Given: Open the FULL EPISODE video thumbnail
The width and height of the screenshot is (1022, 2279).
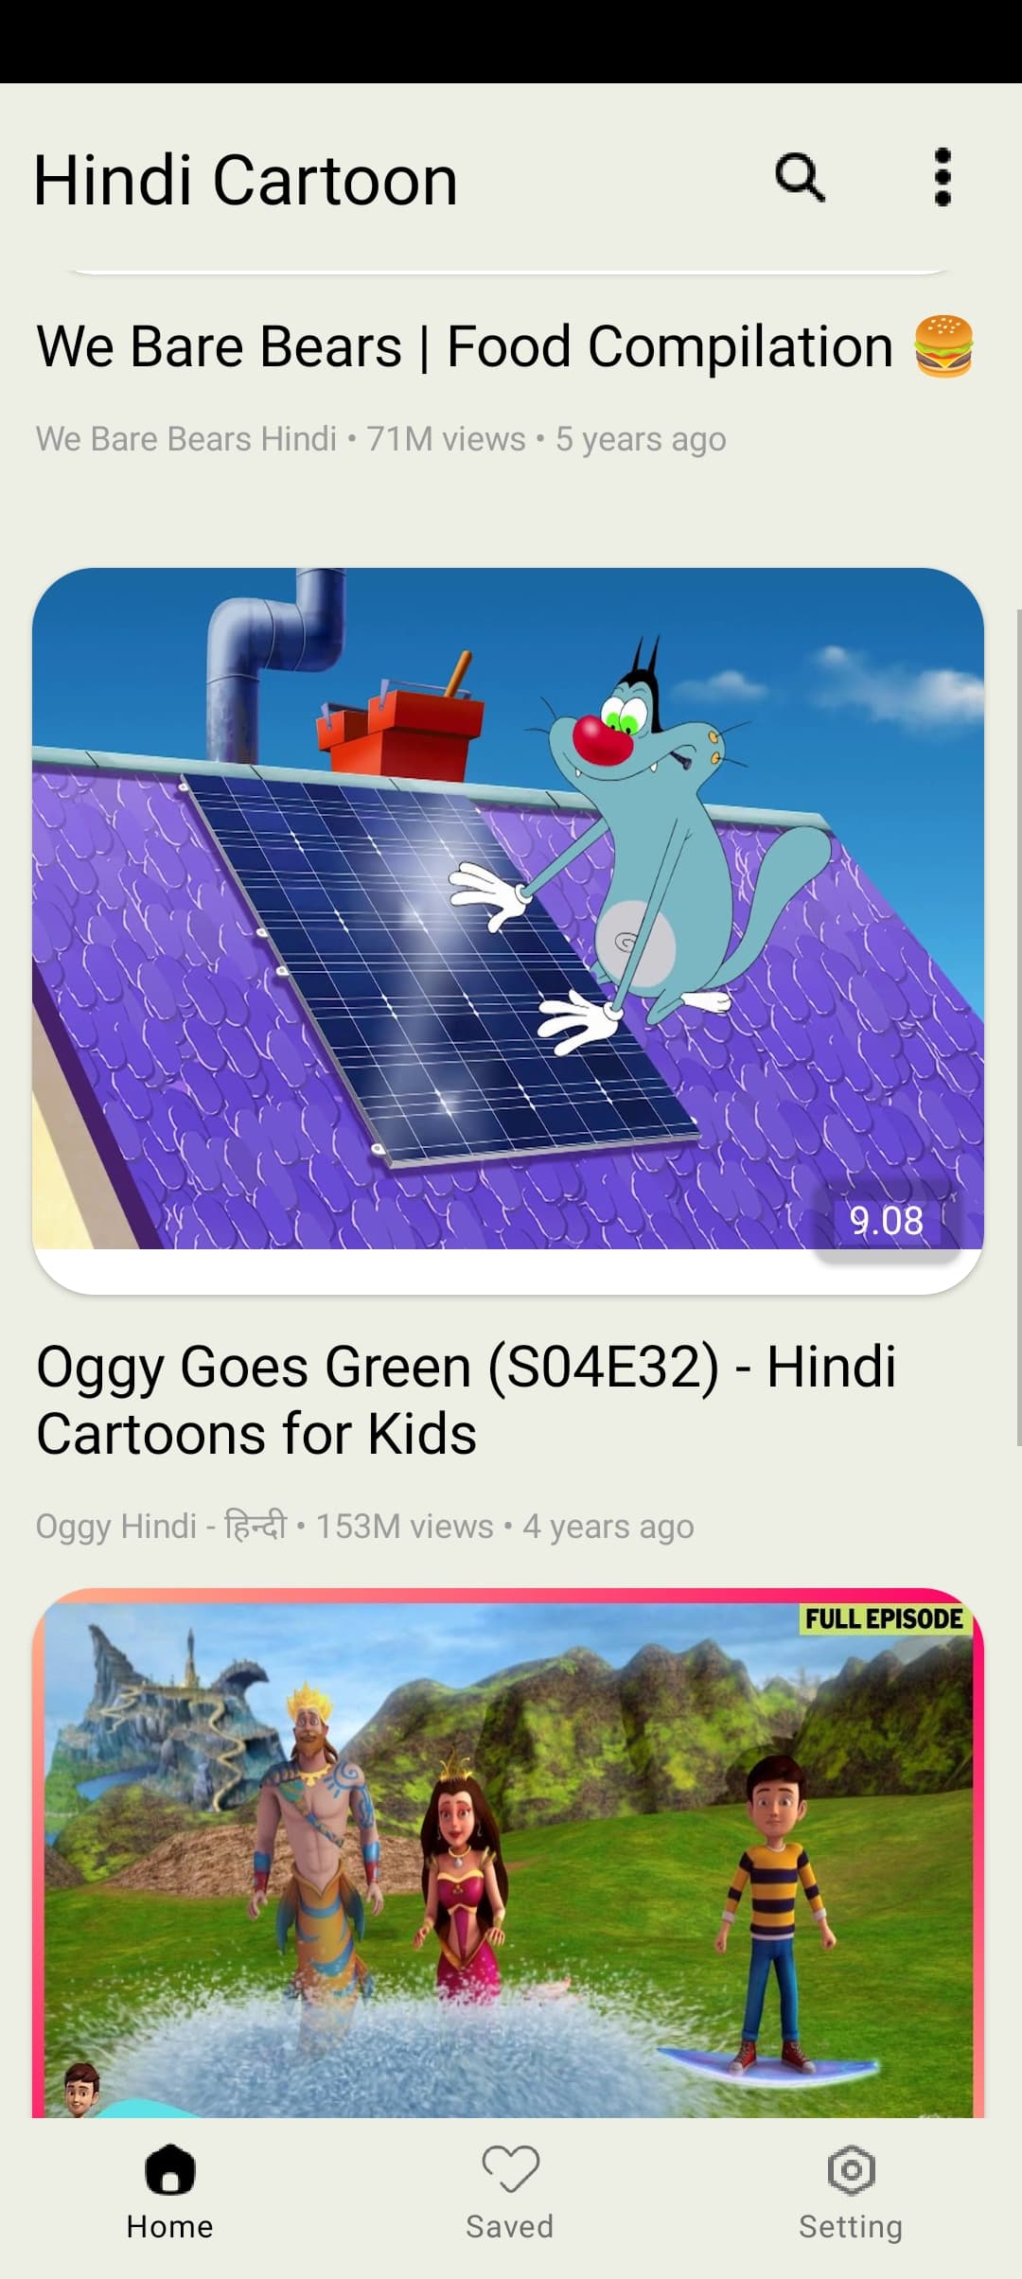Looking at the screenshot, I should [x=508, y=1853].
